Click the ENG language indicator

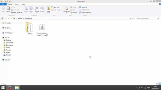(149, 88)
